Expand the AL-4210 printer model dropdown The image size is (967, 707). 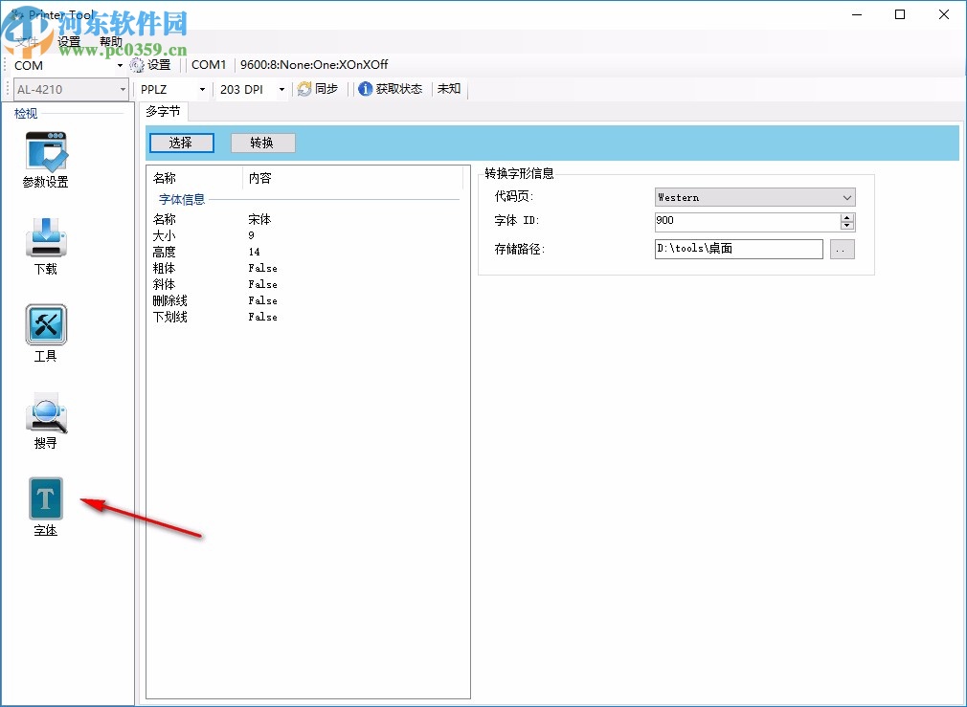click(x=123, y=89)
